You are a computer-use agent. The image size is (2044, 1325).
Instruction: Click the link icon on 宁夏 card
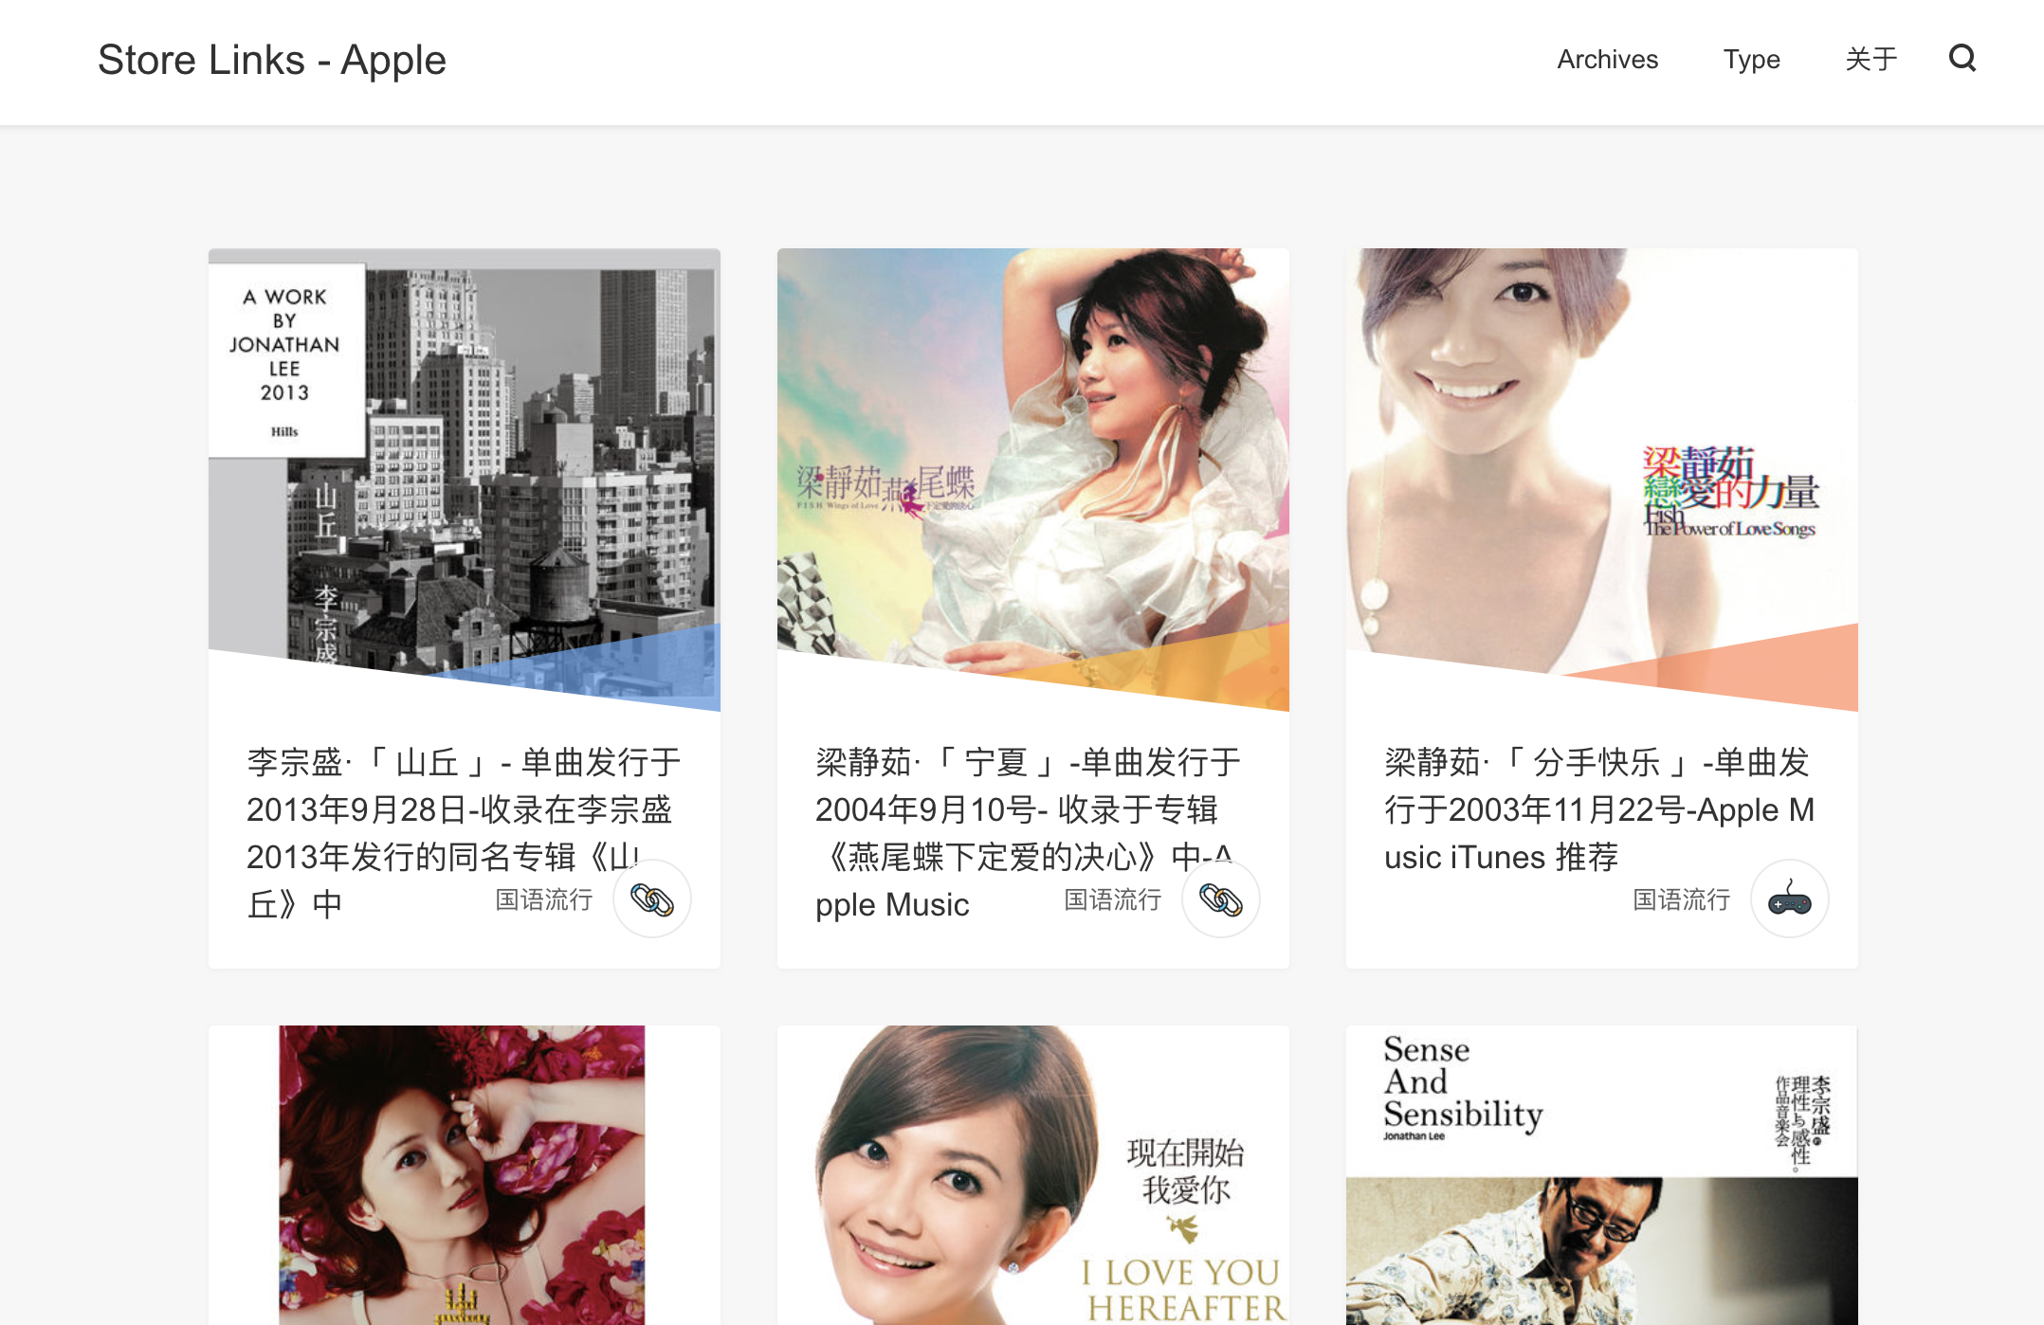[x=1221, y=898]
